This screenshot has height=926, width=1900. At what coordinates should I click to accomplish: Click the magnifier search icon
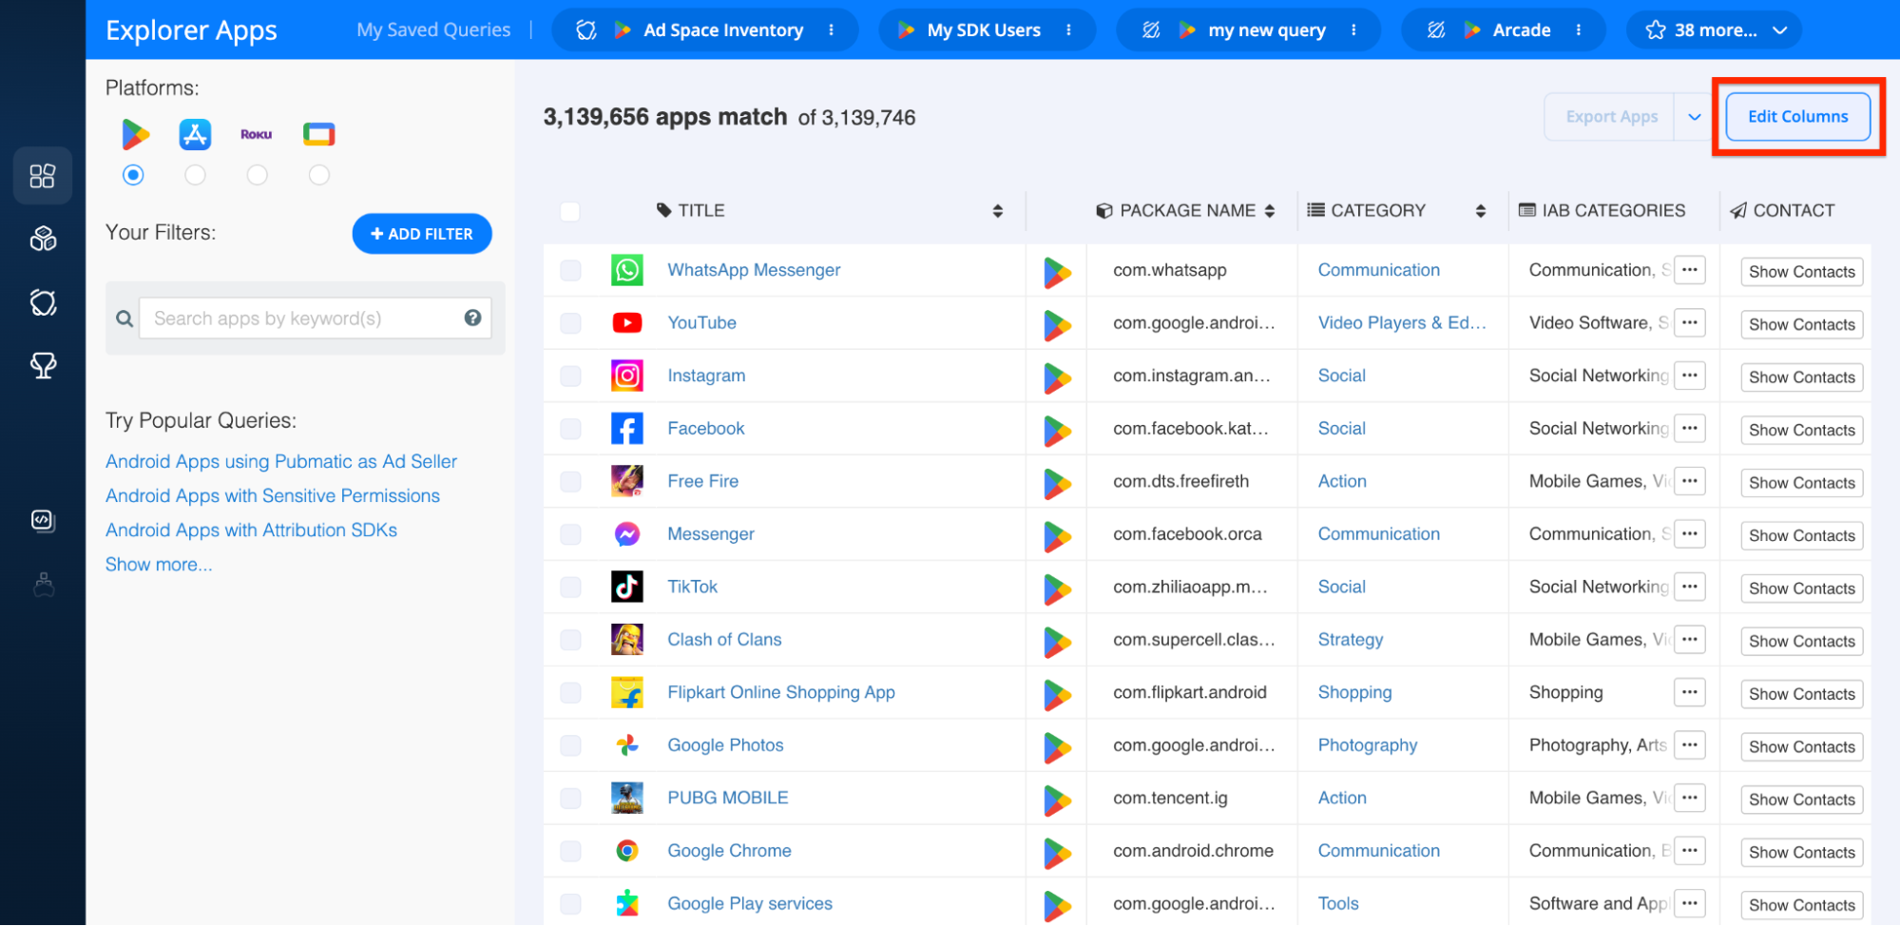coord(125,318)
